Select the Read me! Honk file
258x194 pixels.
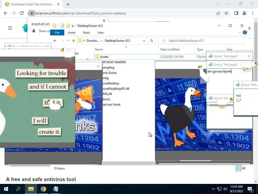[111, 105]
